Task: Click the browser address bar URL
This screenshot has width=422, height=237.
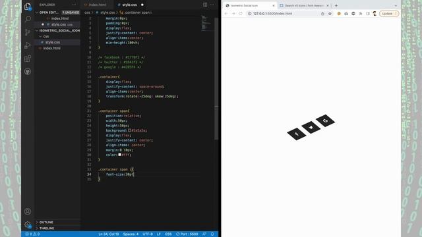Action: [x=272, y=13]
